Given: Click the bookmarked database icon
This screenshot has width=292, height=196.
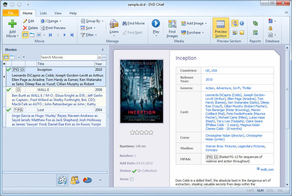Looking at the screenshot, I should (270, 21).
